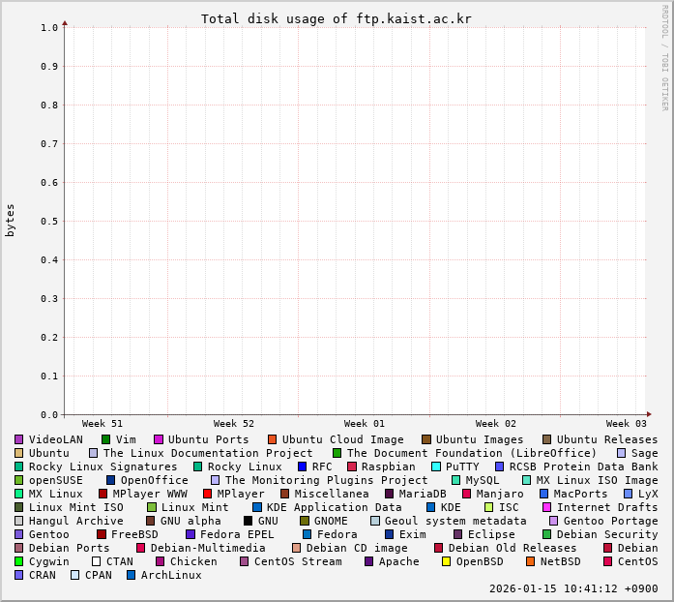Click the Vim green legend swatch
Viewport: 674px width, 602px height.
click(x=105, y=439)
